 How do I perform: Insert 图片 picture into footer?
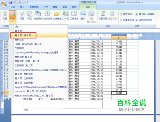83,15
